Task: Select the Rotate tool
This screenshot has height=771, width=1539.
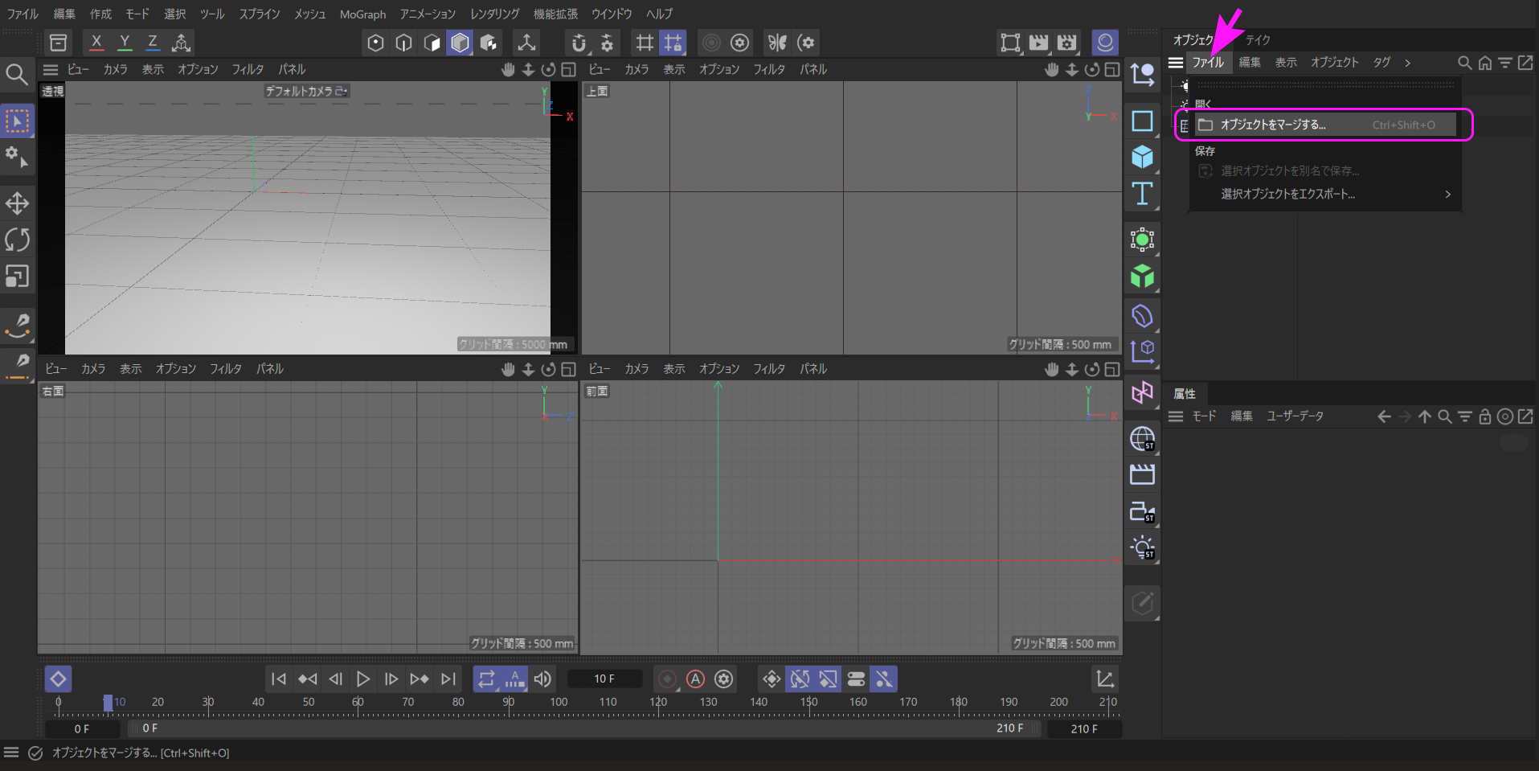Action: click(17, 240)
